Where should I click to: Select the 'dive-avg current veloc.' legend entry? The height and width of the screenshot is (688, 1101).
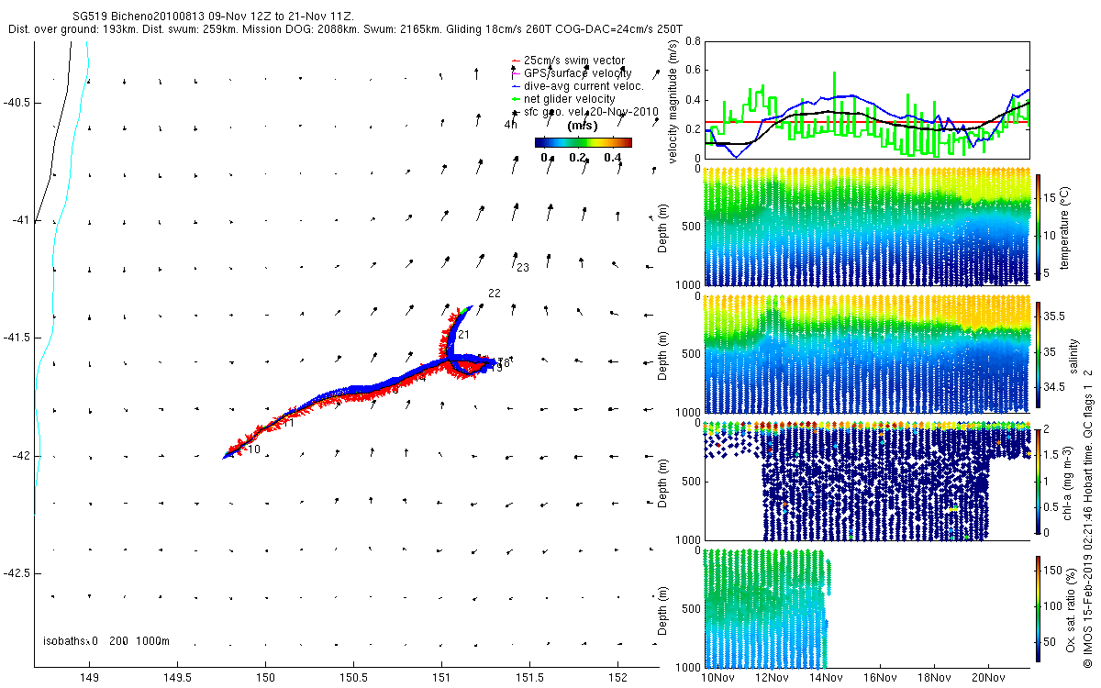point(584,86)
